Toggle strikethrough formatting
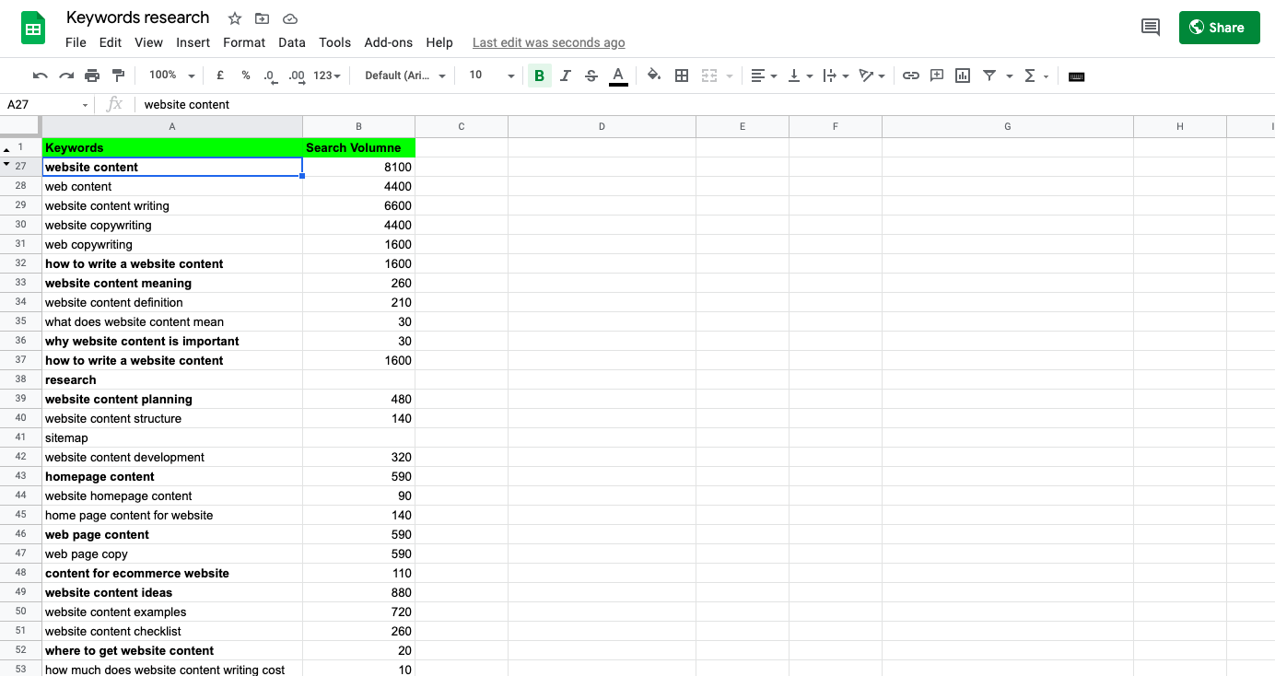Viewport: 1275px width, 676px height. [591, 76]
